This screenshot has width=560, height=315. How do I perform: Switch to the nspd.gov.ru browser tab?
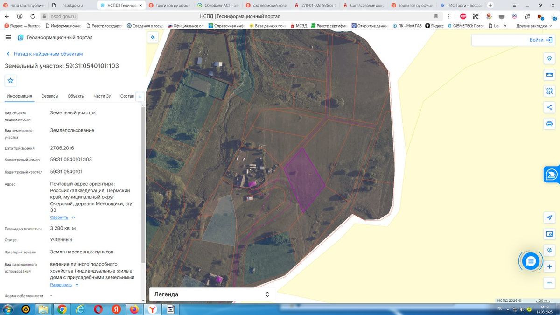pos(72,5)
